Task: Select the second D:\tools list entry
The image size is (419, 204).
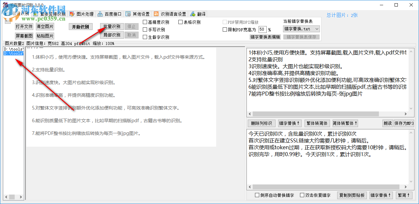Action: 13,53
